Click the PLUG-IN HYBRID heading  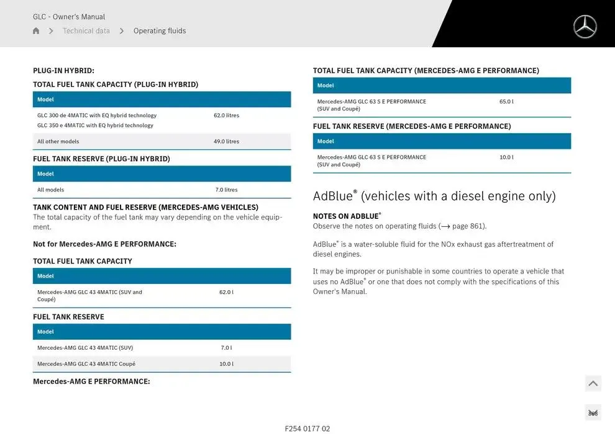[x=63, y=71]
